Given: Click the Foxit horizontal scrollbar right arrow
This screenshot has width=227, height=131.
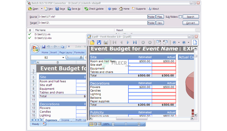Looking at the screenshot, I should click(x=192, y=118).
